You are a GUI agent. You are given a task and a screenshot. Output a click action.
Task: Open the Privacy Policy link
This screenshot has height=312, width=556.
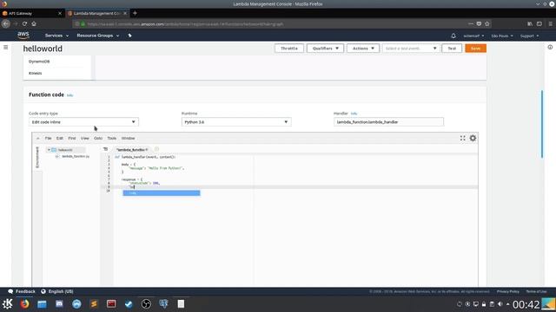(x=507, y=291)
